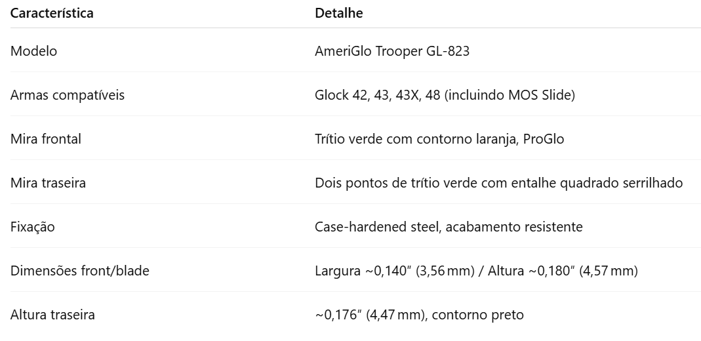Click the Largura ~0,140" dimension text
This screenshot has height=341, width=701.
coord(394,271)
